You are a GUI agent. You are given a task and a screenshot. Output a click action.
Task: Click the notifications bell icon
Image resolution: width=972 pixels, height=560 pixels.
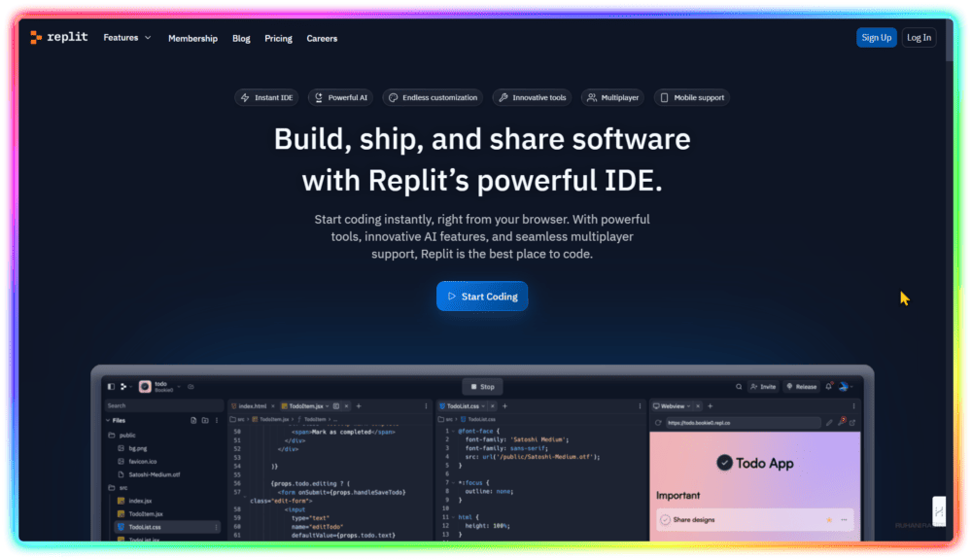829,387
